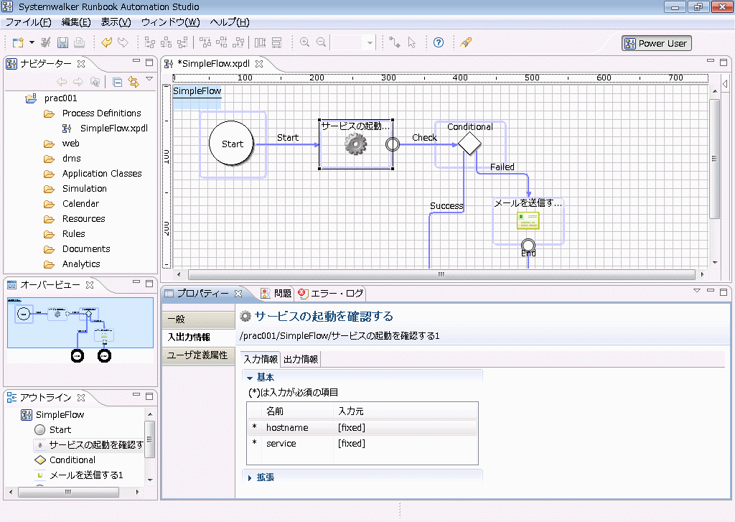Close the プロパティー view tab
Viewport: 735px width, 522px height.
(238, 294)
